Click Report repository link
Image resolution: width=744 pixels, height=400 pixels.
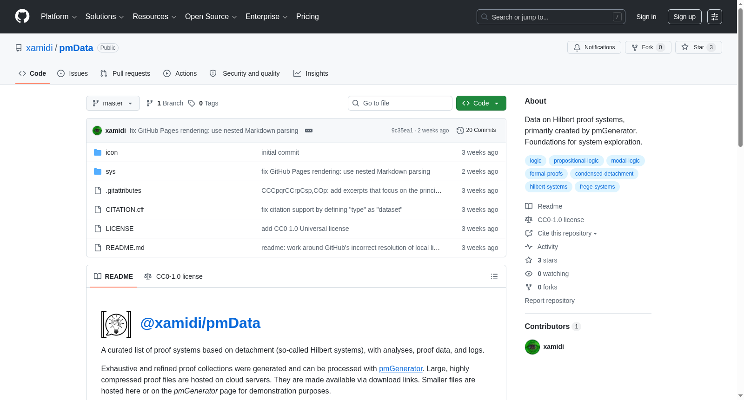click(550, 301)
